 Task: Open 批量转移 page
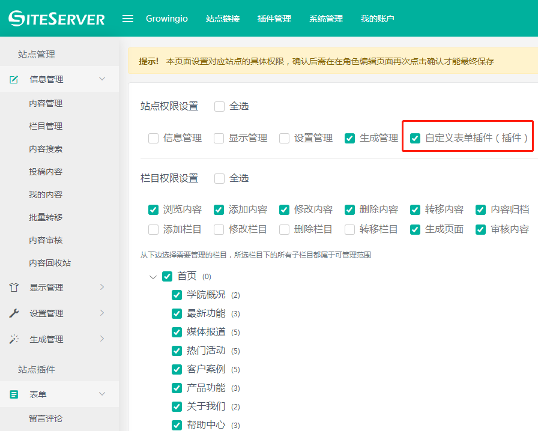(46, 217)
